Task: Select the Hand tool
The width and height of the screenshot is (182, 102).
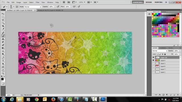Action: coord(3,71)
